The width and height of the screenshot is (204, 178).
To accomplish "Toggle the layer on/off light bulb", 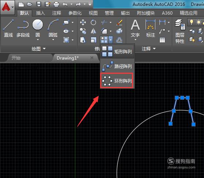I will pyautogui.click(x=191, y=22).
